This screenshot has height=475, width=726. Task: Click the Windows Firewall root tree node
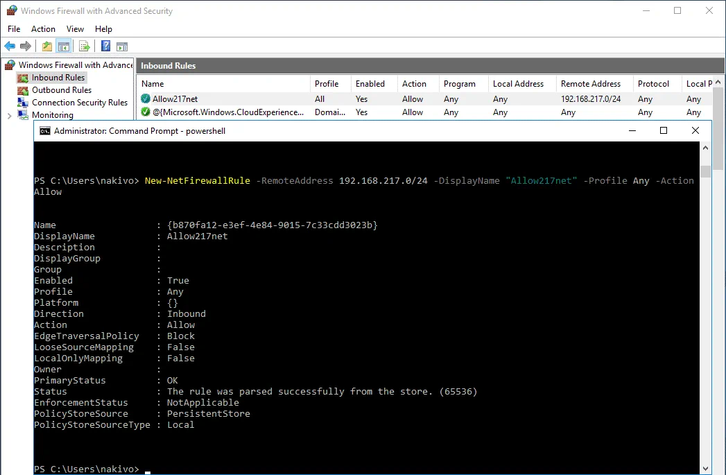pyautogui.click(x=75, y=65)
